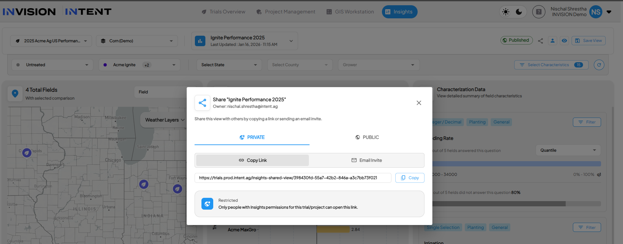Click the blue Seeding Rate progress bar
The width and height of the screenshot is (623, 244).
(516, 164)
